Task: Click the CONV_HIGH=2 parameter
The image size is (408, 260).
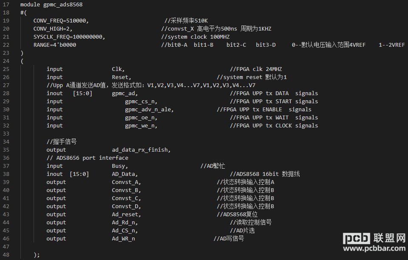Action: [51, 29]
